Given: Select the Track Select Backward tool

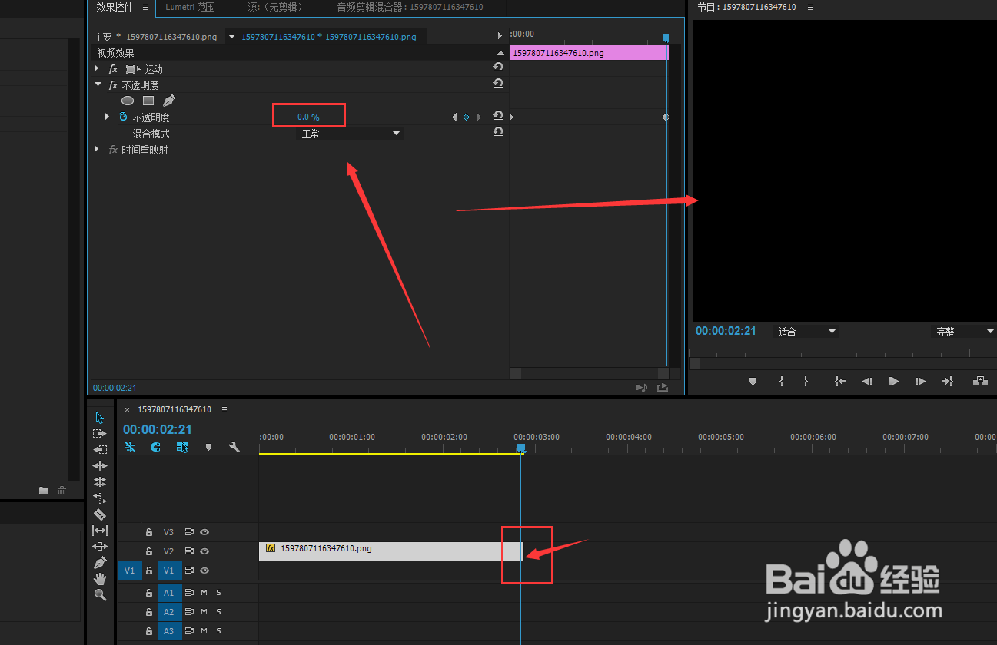Looking at the screenshot, I should [x=100, y=449].
